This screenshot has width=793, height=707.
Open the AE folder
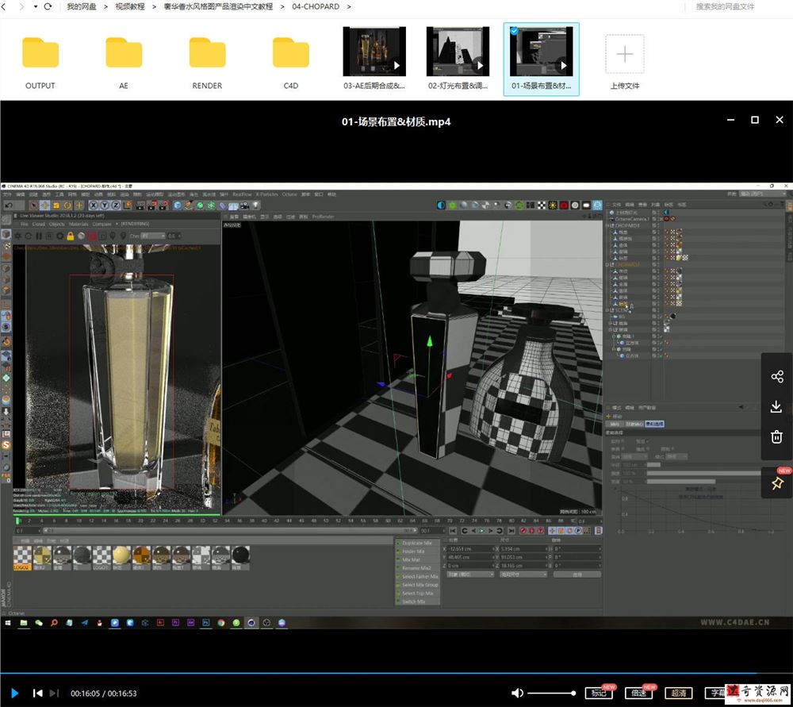pyautogui.click(x=124, y=52)
